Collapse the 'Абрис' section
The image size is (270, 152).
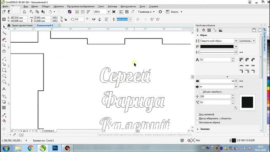click(198, 35)
